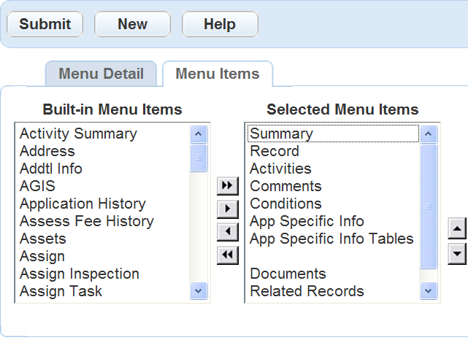
Task: Switch to the Menu Detail tab
Action: (x=101, y=74)
